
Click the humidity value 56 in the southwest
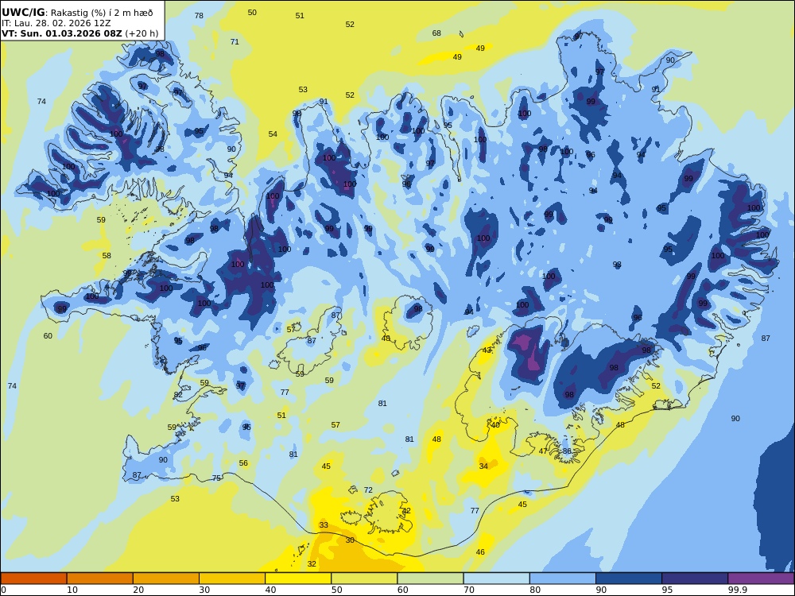coord(243,463)
